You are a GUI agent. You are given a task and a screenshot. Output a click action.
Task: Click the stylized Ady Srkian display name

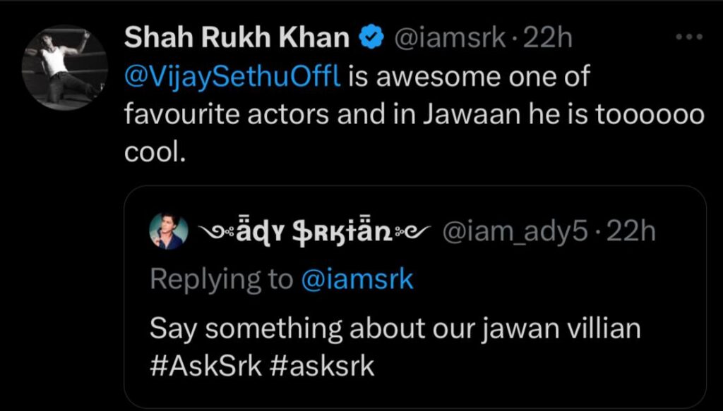314,233
